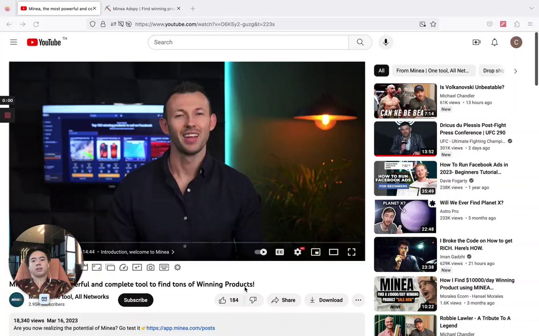Viewport: 539px width, 336px height.
Task: Toggle closed captions CC
Action: (x=280, y=252)
